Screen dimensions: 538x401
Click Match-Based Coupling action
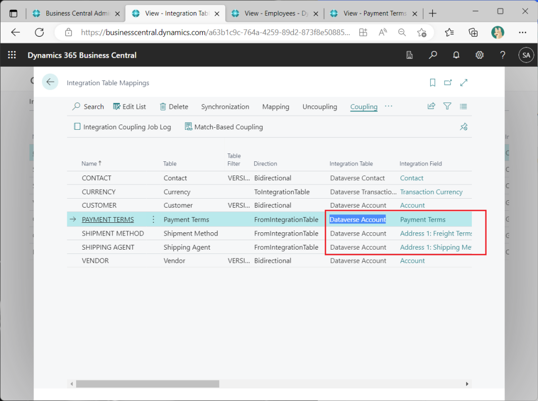point(224,127)
